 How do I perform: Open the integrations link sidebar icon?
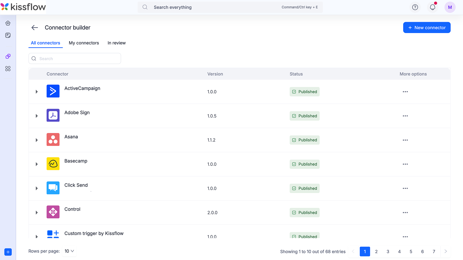8,56
